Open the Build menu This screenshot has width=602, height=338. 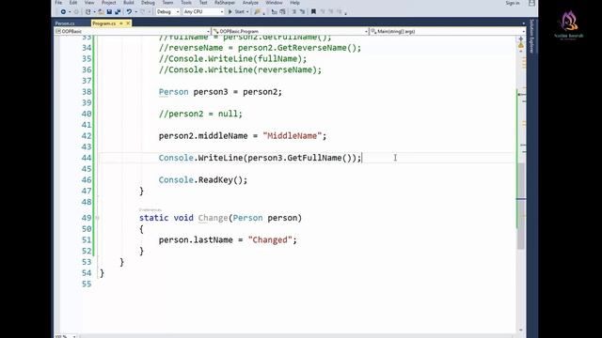pos(129,3)
